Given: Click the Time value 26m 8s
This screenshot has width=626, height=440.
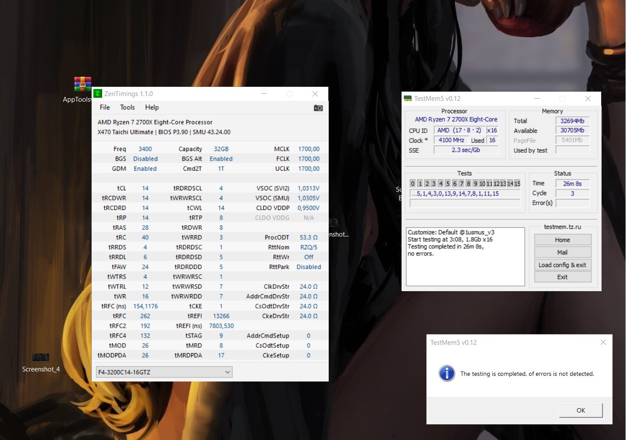Looking at the screenshot, I should [x=572, y=184].
